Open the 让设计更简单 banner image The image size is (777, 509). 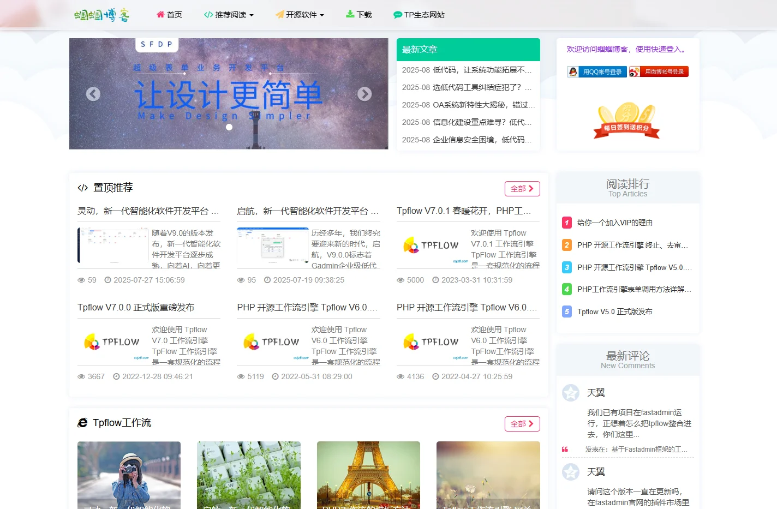point(229,94)
